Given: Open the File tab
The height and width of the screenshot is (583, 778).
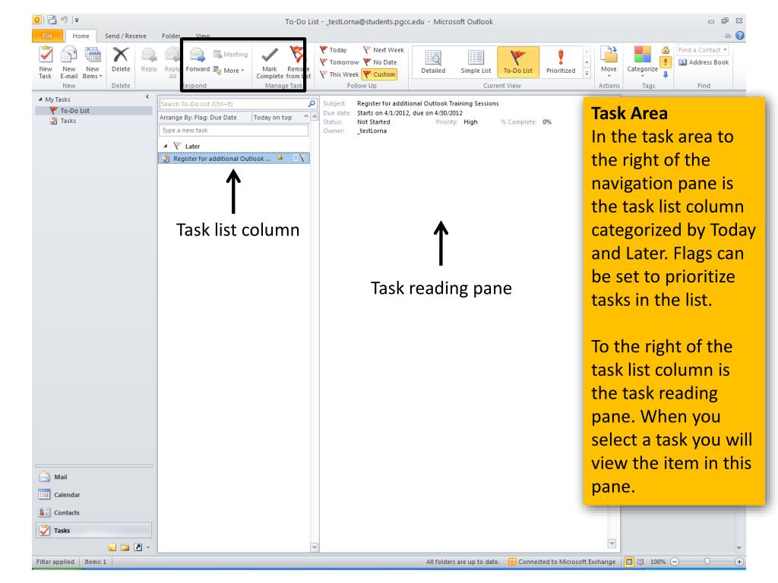Looking at the screenshot, I should tap(48, 36).
